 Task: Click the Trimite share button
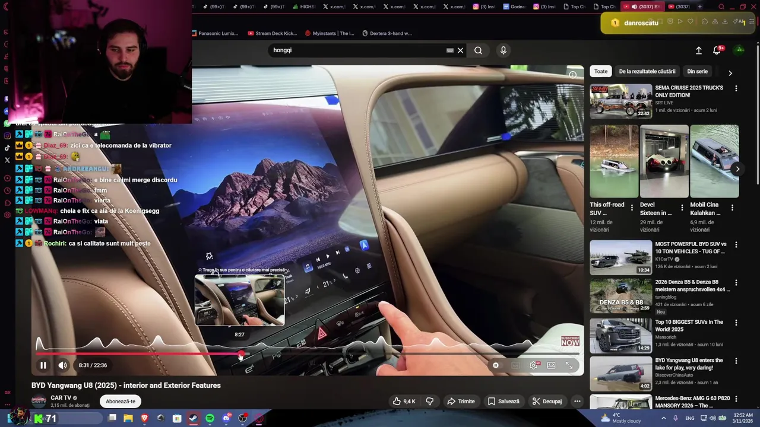coord(461,401)
